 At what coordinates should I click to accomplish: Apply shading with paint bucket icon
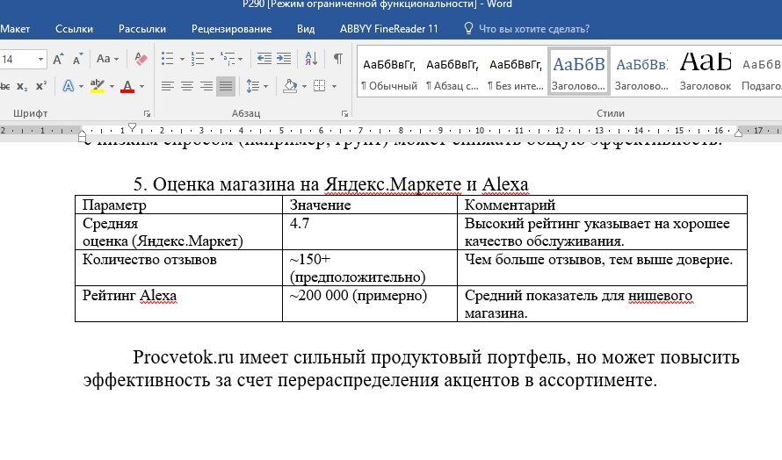point(290,86)
